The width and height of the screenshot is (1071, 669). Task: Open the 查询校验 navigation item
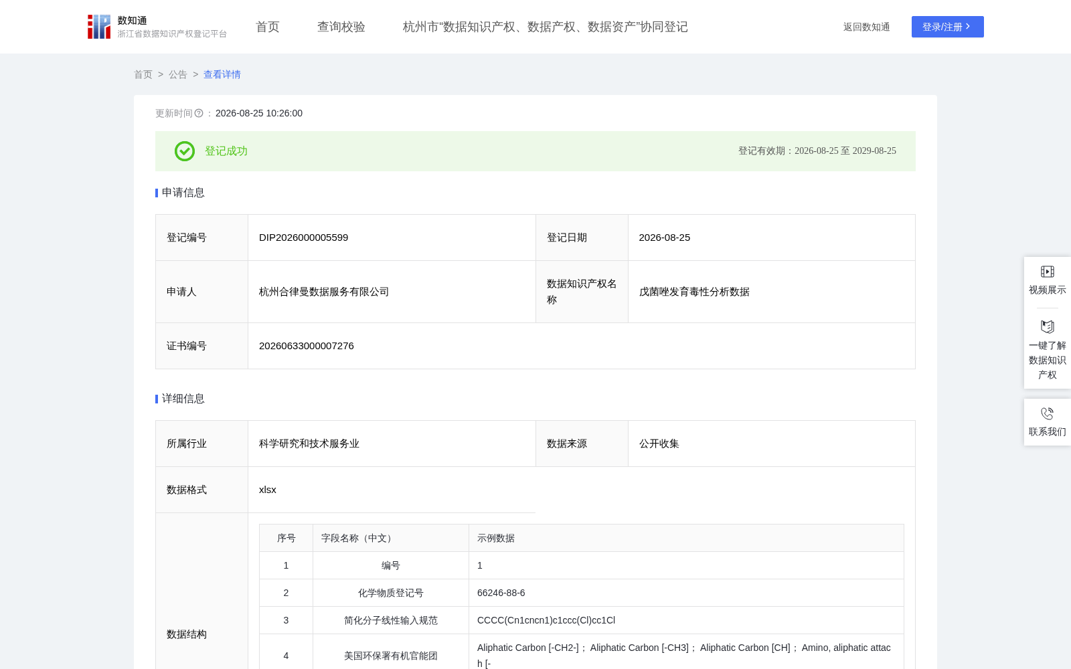(x=341, y=27)
